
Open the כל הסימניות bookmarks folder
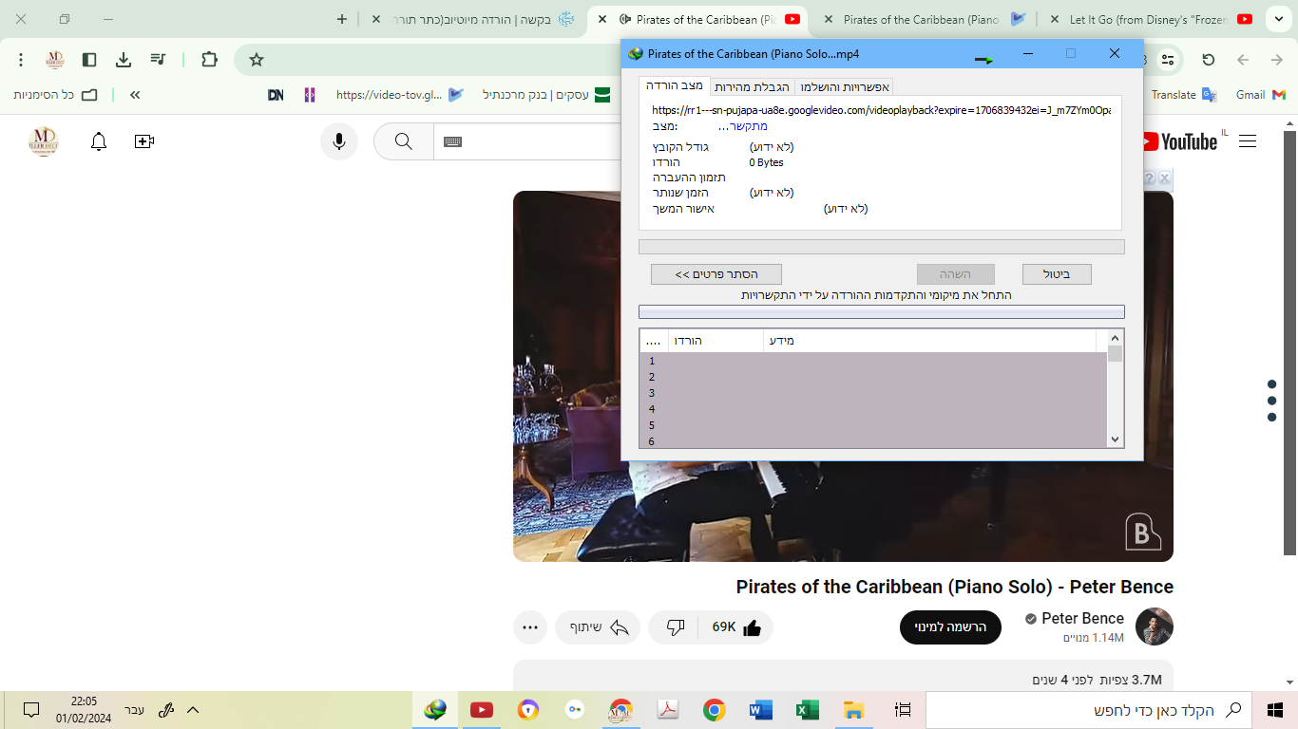click(x=56, y=95)
